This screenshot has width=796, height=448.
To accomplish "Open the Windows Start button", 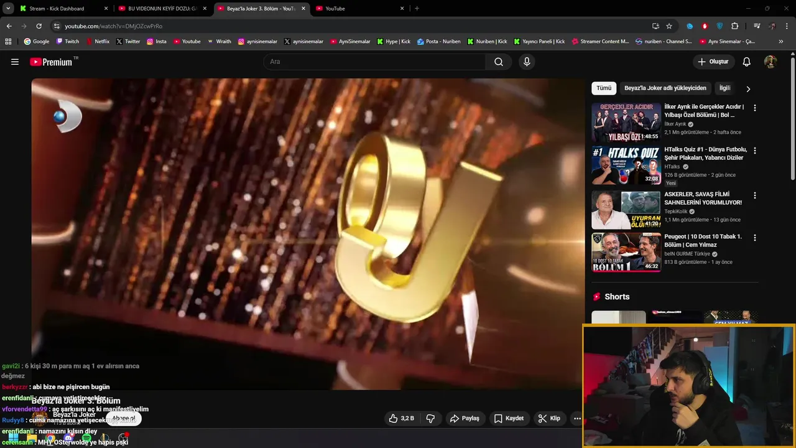I will 13,439.
